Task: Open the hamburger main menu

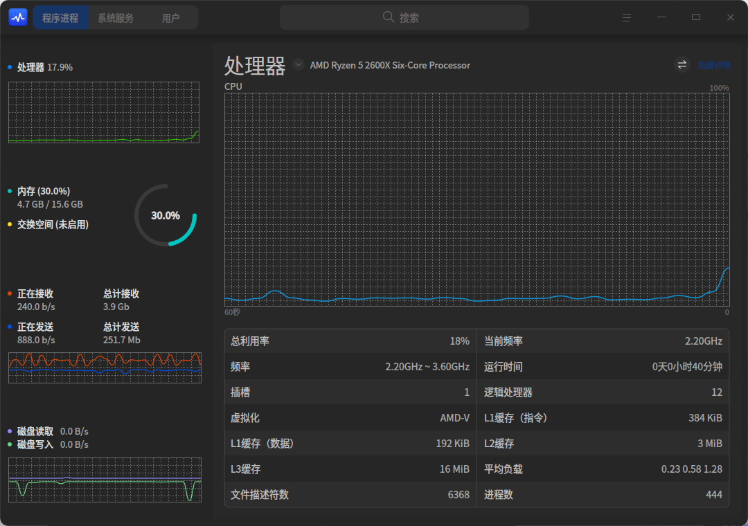Action: (627, 17)
